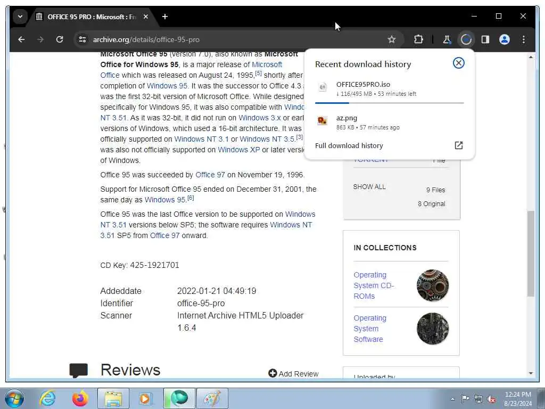Open the tab search dropdown arrow
Screen dimensions: 545x409
[20, 17]
